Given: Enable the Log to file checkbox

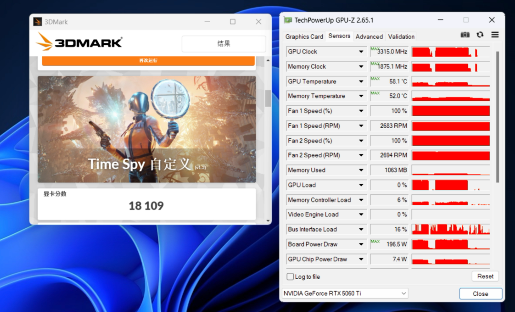Looking at the screenshot, I should pos(290,277).
